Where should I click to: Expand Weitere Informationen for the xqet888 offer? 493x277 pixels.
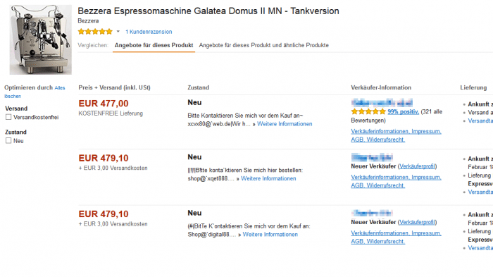[x=268, y=178]
